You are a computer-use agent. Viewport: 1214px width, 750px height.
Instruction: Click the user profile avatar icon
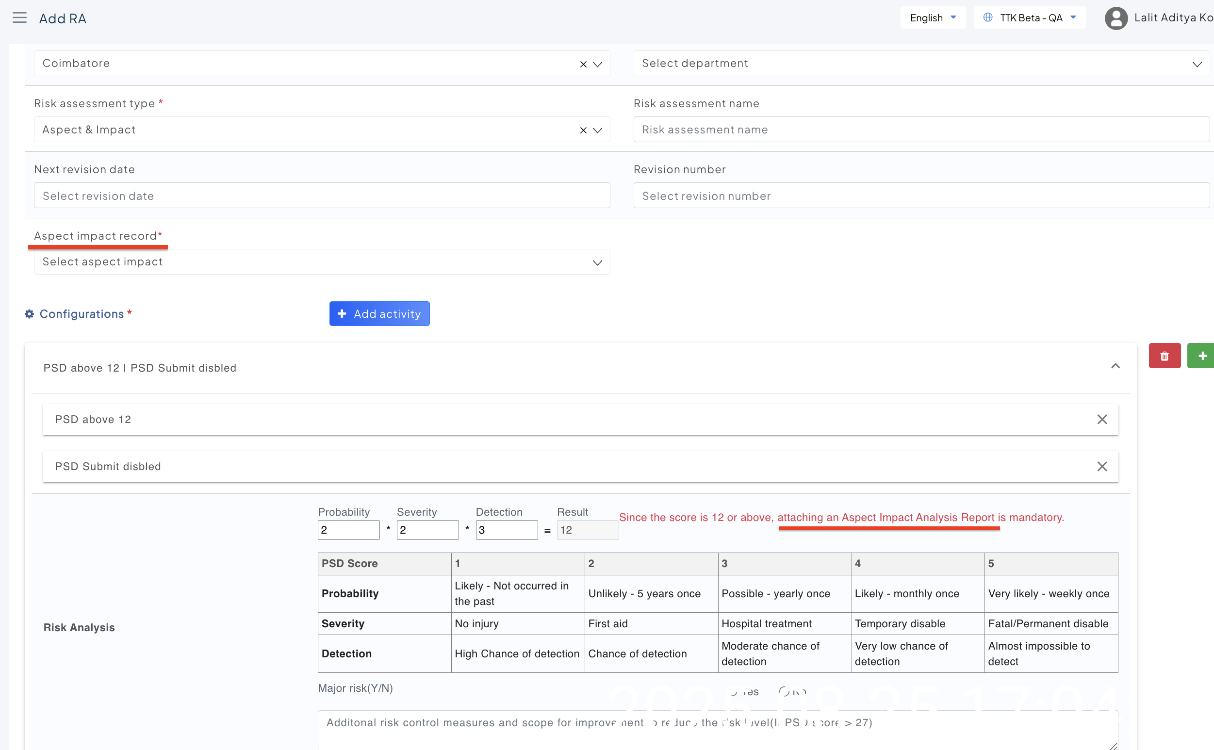(x=1116, y=18)
